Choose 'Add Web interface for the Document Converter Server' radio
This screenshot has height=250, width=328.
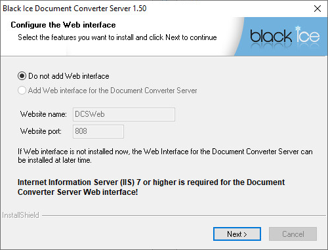[22, 91]
